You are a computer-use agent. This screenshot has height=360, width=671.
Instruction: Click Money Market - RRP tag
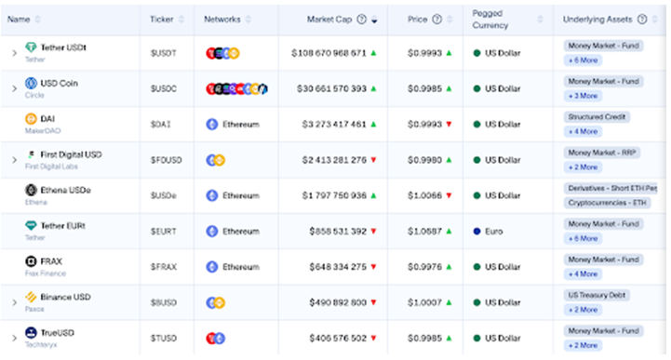(602, 153)
